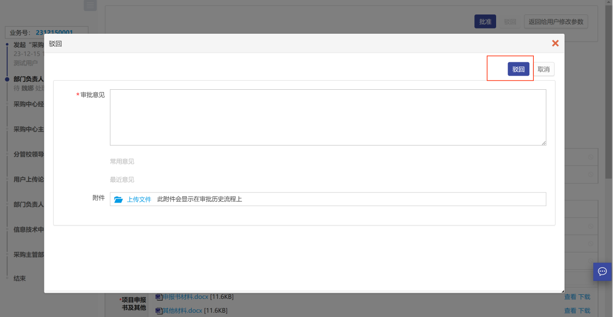Click the hamburger menu icon at top left
613x317 pixels.
tap(90, 5)
